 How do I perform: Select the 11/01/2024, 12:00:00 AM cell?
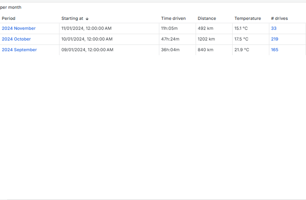pos(109,28)
